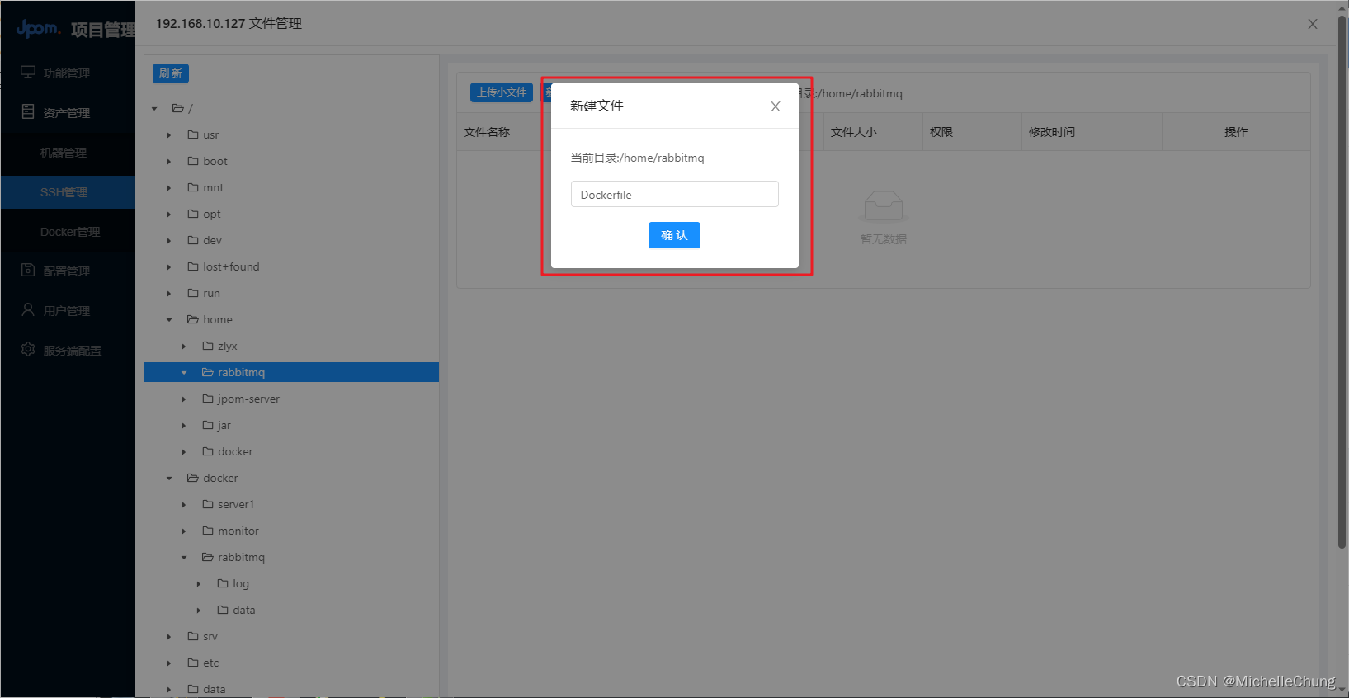This screenshot has height=698, width=1349.
Task: Select the rabbitmq folder under home
Action: 241,372
